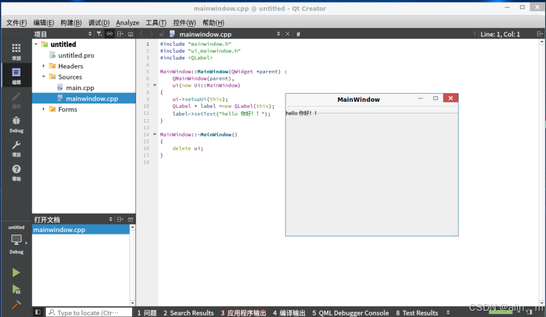Toggle the left sidebar visibility button

tap(38, 312)
